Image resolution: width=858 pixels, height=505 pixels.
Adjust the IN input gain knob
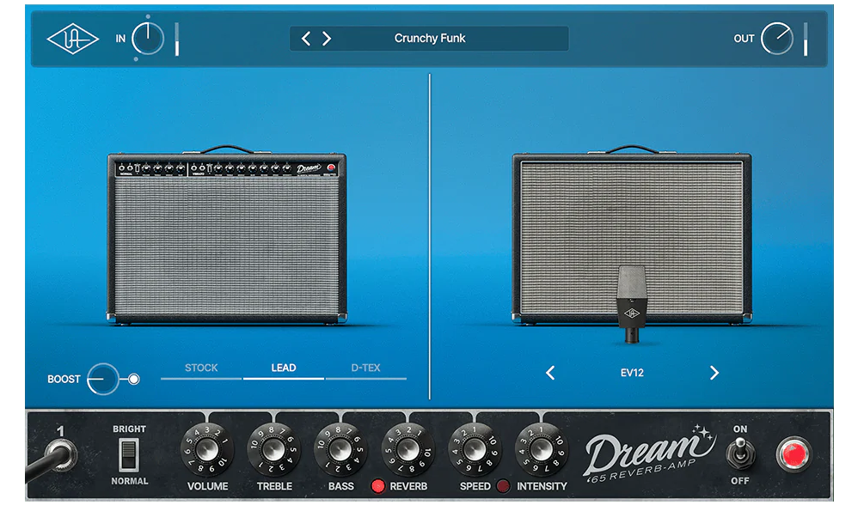[148, 39]
